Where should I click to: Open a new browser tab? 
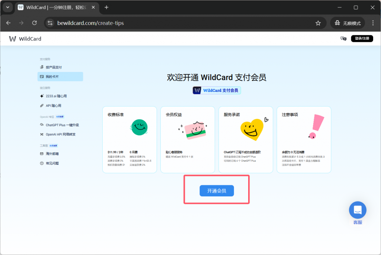point(106,7)
